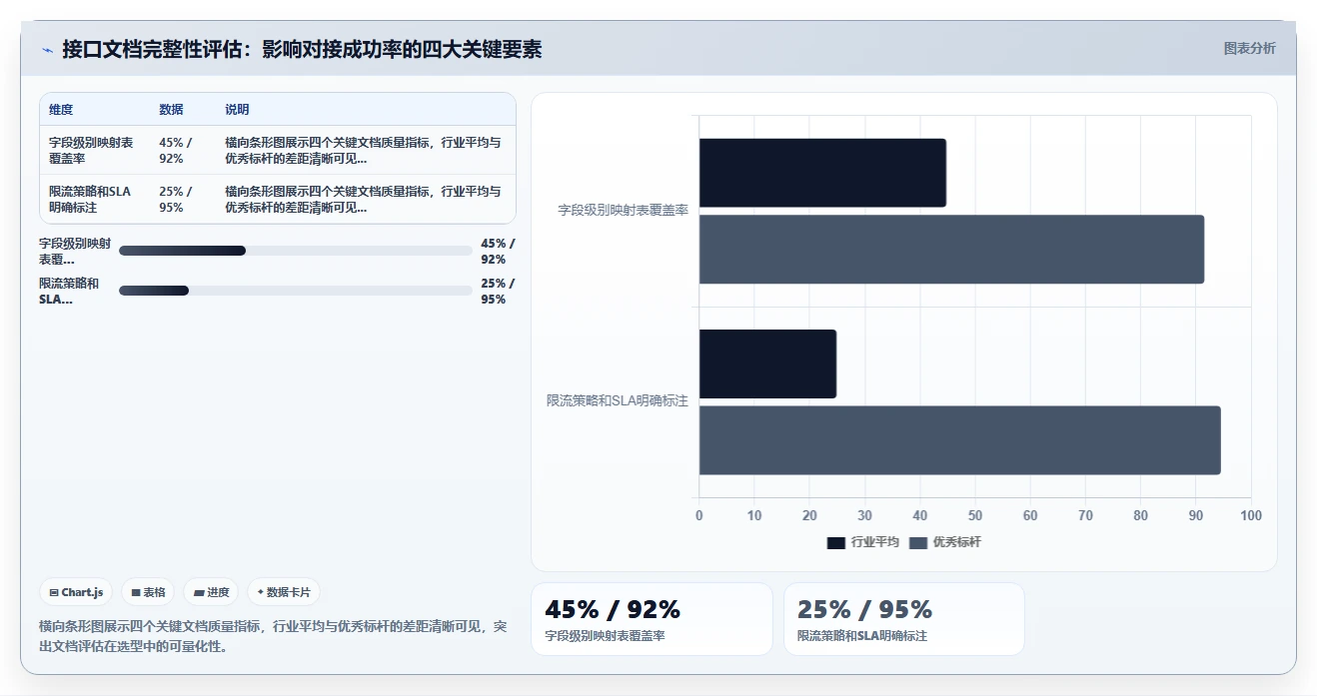Click the 0 tick on the x-axis
The image size is (1317, 696).
pyautogui.click(x=699, y=516)
